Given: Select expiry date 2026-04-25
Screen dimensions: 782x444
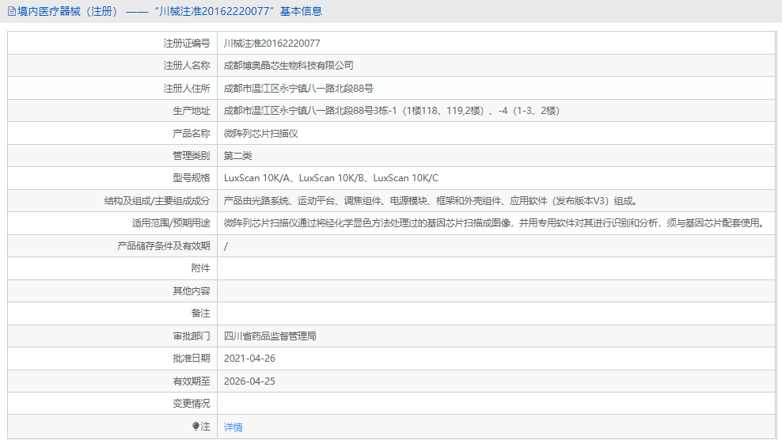Looking at the screenshot, I should pos(249,381).
